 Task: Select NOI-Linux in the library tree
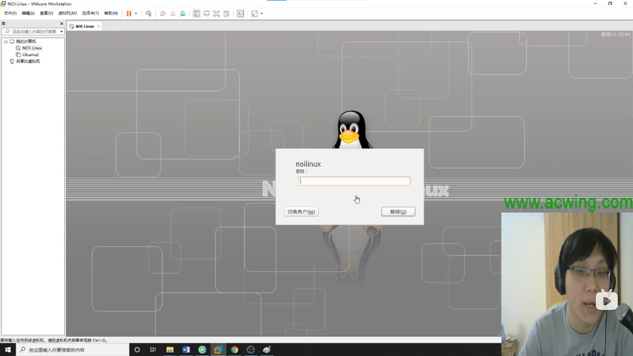32,48
